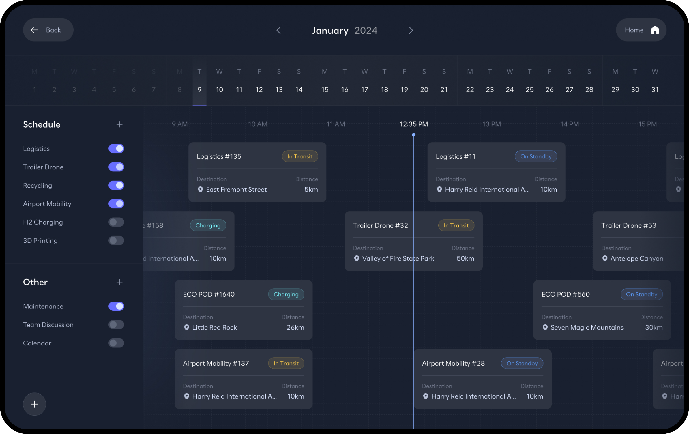
Task: Switch off the Maintenance toggle
Action: pos(116,306)
